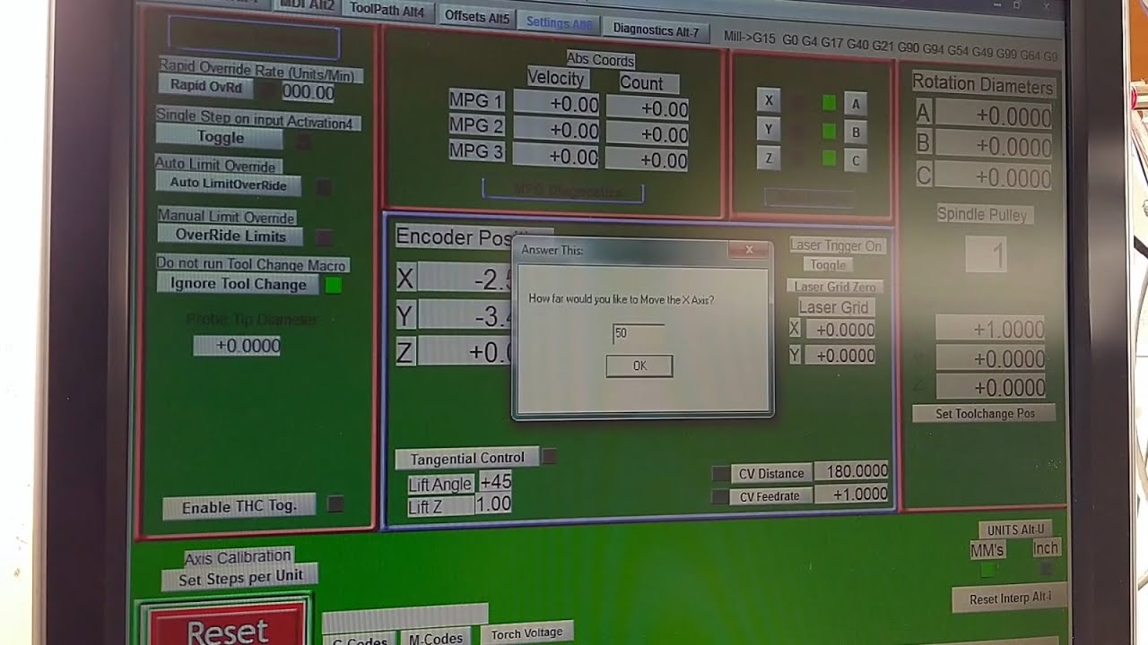Image resolution: width=1148 pixels, height=645 pixels.
Task: Select Inch units
Action: click(x=1045, y=547)
